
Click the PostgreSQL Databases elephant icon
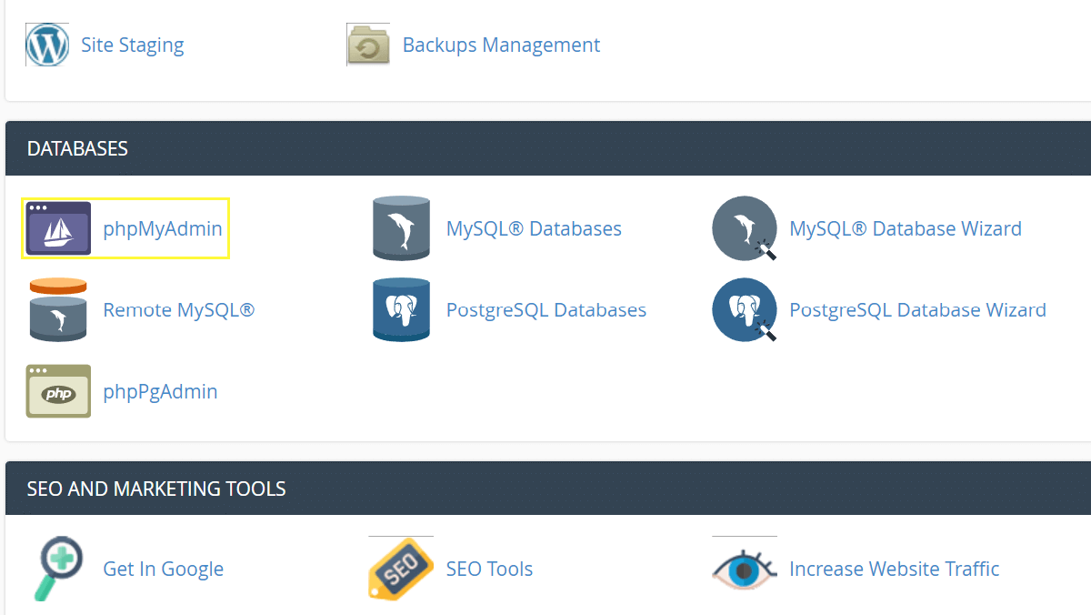pyautogui.click(x=401, y=309)
